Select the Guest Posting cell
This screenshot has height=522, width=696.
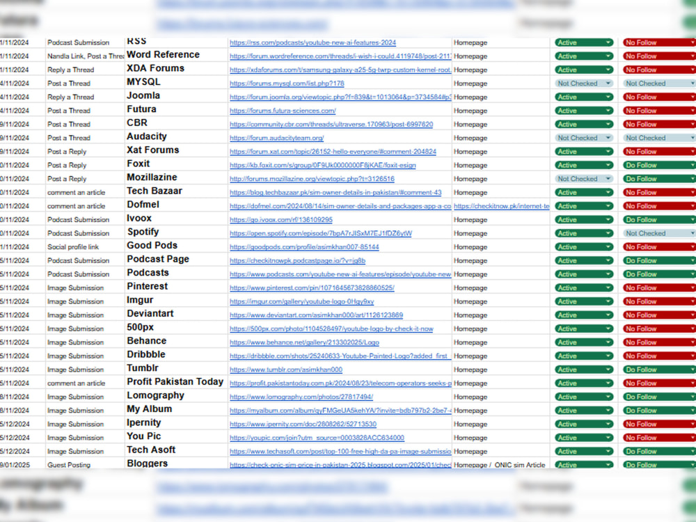(x=85, y=465)
